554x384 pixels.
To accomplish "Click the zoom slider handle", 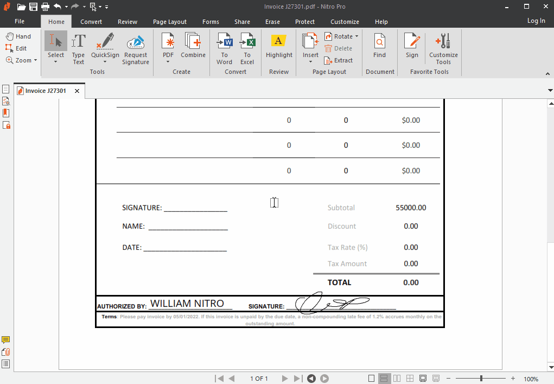I will (x=481, y=379).
